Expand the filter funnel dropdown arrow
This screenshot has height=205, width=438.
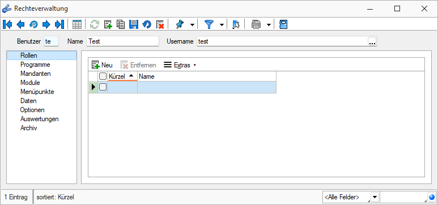222,25
